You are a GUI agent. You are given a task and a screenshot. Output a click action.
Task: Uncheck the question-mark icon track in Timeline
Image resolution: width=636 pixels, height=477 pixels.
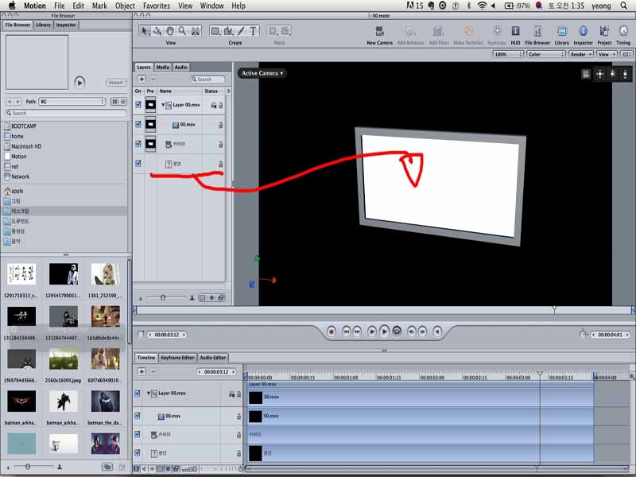pyautogui.click(x=138, y=452)
